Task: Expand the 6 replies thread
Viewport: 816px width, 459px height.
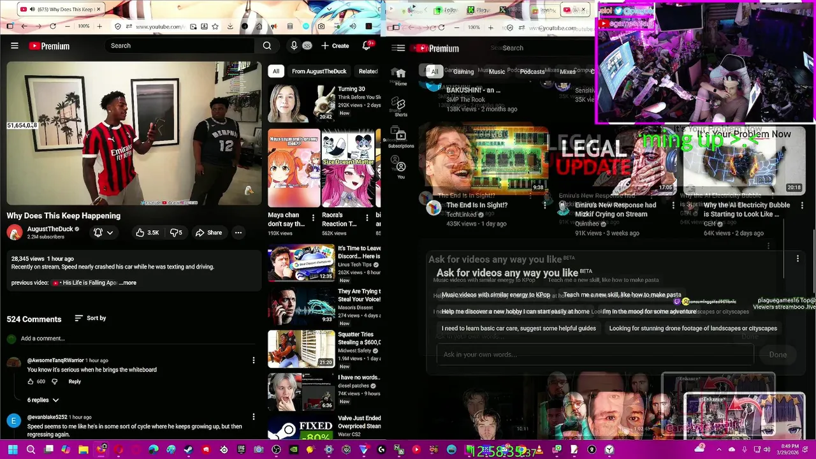Action: click(x=43, y=400)
